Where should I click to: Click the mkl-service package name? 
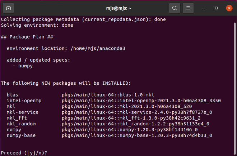pos(23,112)
